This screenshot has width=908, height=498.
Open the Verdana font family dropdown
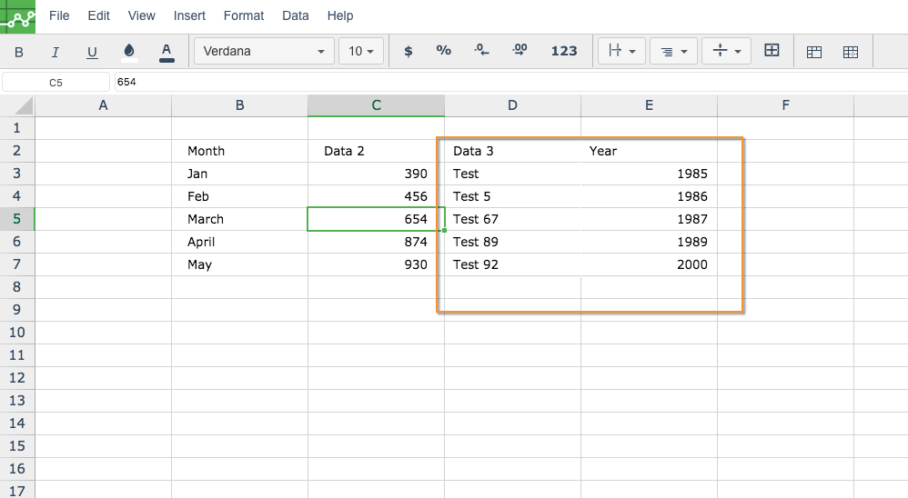tap(264, 51)
